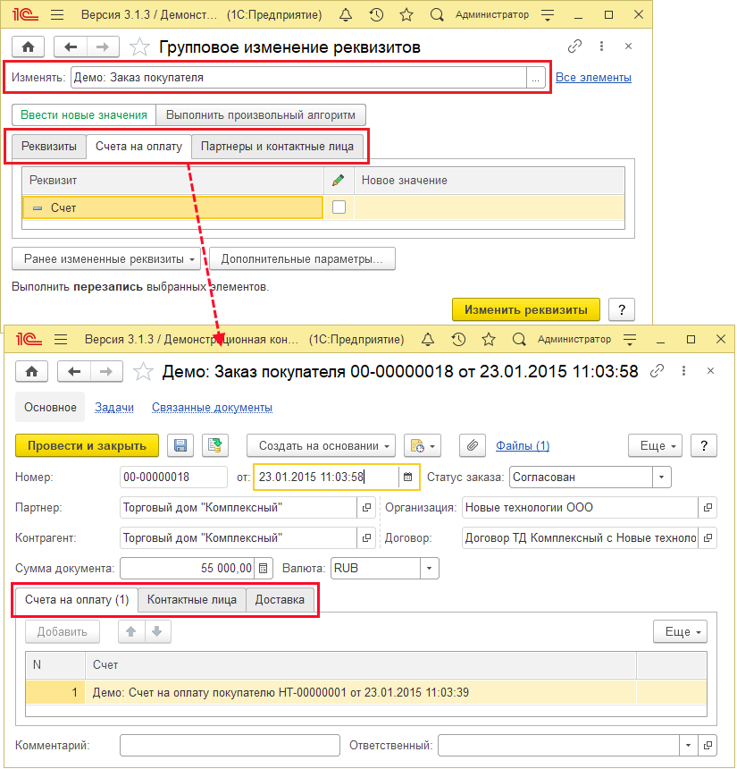Screen dimensions: 737x769
Task: Click Добавить button above Счет table
Action: (x=63, y=631)
